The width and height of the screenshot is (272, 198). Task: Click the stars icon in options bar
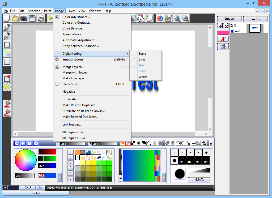(x=188, y=143)
